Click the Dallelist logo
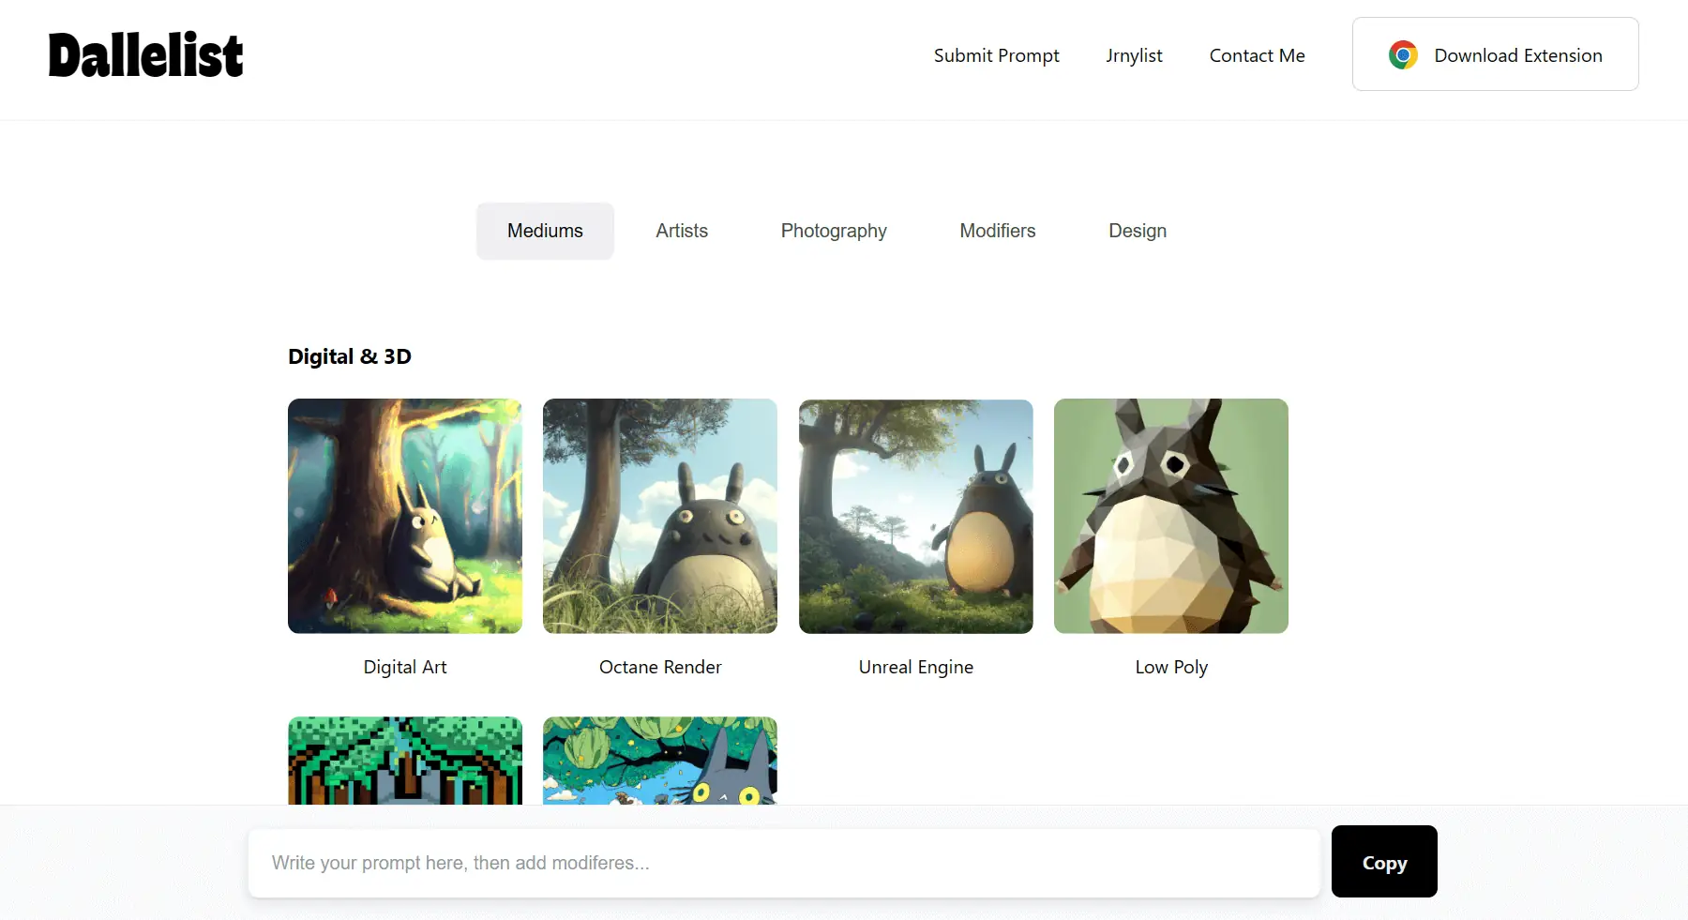 click(x=145, y=55)
